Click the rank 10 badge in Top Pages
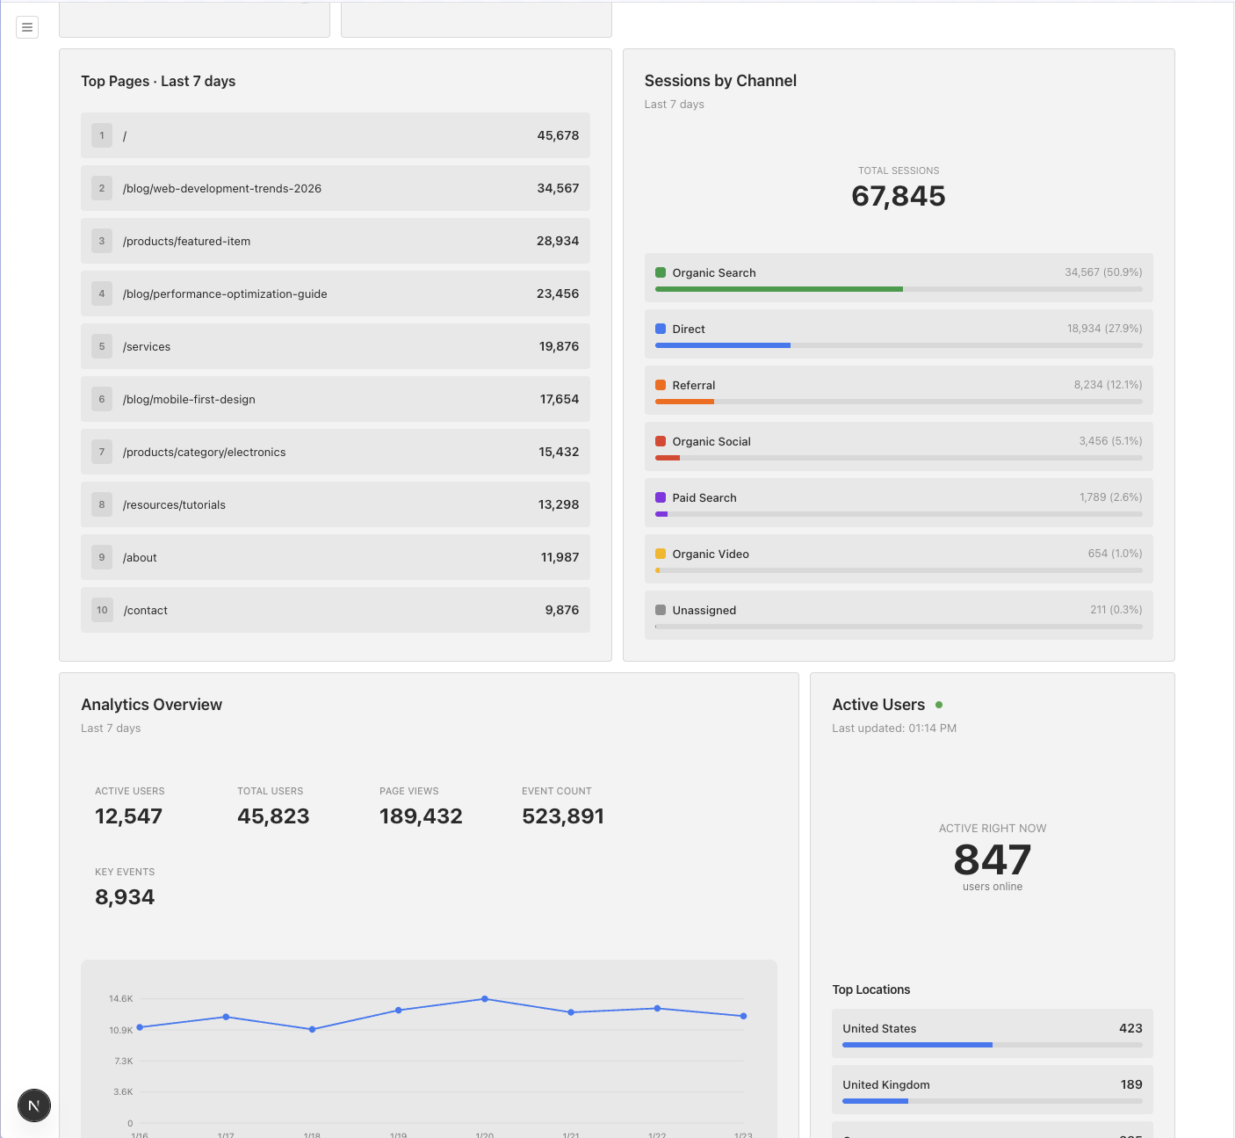Screen dimensions: 1235x1138 (103, 610)
